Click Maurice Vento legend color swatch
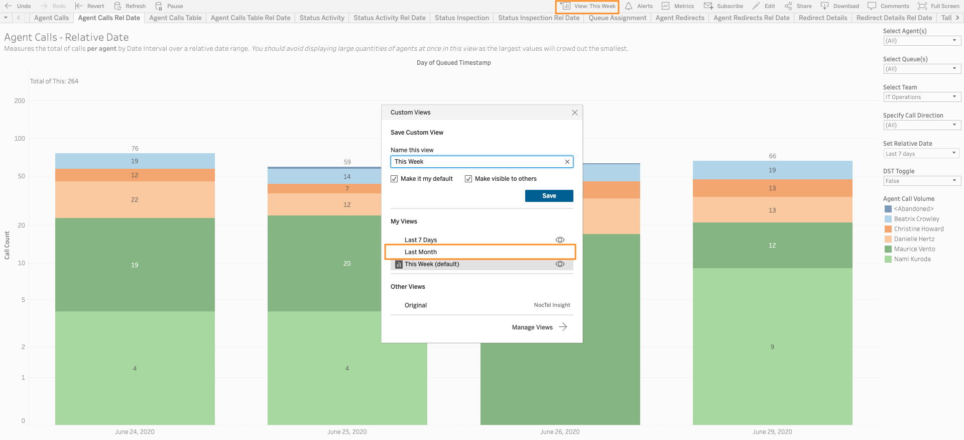Screen dimensions: 964x440 tap(888, 249)
